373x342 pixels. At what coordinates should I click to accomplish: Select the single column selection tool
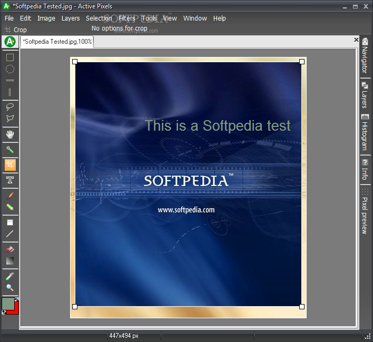click(10, 92)
